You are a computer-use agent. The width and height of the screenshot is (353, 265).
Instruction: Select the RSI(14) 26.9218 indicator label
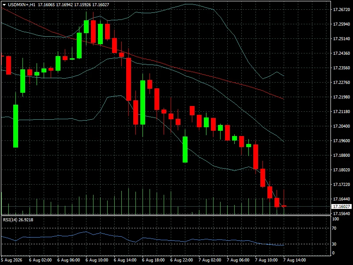coord(18,220)
